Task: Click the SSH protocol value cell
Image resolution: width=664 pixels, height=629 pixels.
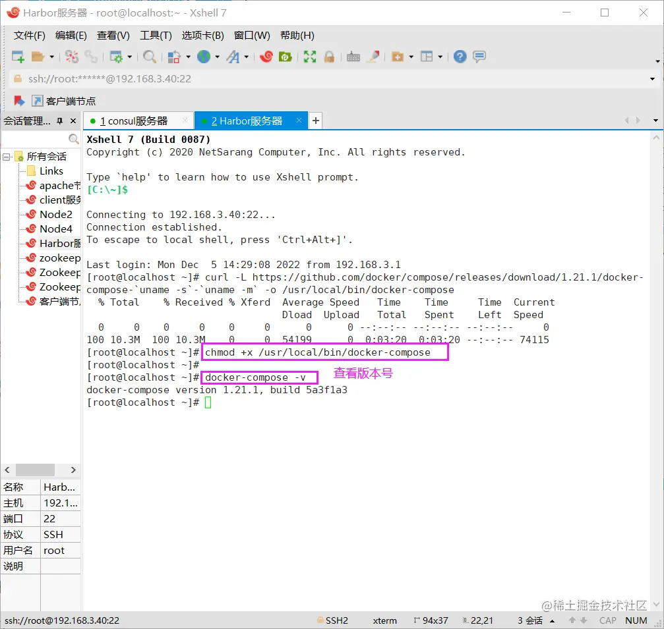Action: [61, 535]
